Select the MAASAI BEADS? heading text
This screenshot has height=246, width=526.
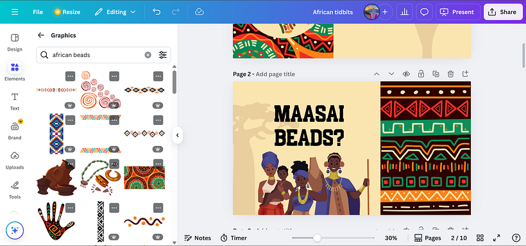click(x=309, y=126)
